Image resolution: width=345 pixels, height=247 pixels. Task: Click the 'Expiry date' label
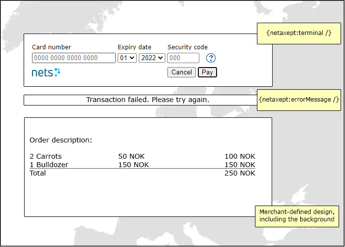(x=134, y=47)
